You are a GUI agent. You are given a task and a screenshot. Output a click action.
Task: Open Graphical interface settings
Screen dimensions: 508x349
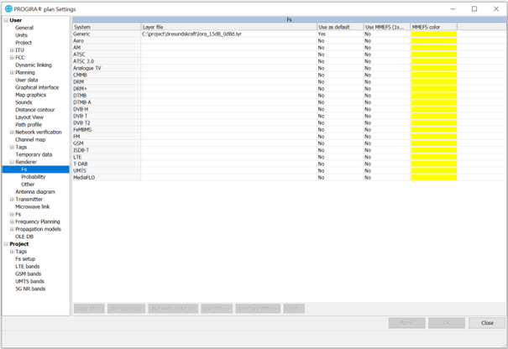(x=37, y=87)
